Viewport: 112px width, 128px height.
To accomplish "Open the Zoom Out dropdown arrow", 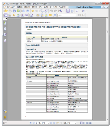I will 80,11.
